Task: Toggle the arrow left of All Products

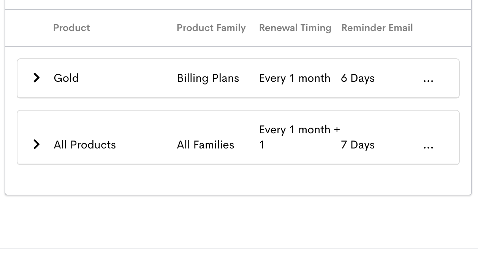Action: point(36,145)
